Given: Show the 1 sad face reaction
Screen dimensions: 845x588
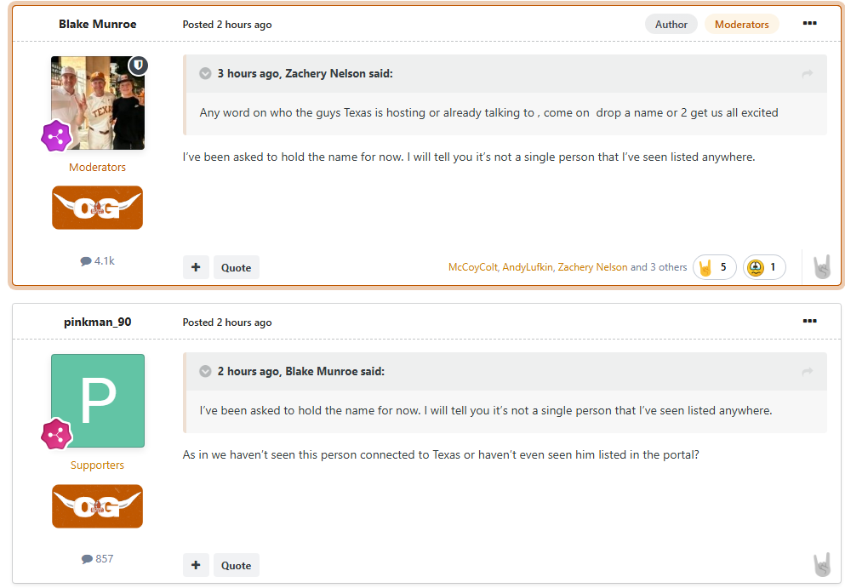Looking at the screenshot, I should (764, 267).
